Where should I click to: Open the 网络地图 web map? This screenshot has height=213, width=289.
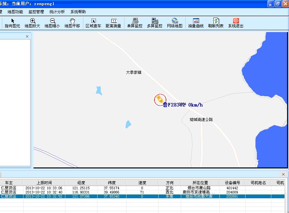(x=174, y=23)
